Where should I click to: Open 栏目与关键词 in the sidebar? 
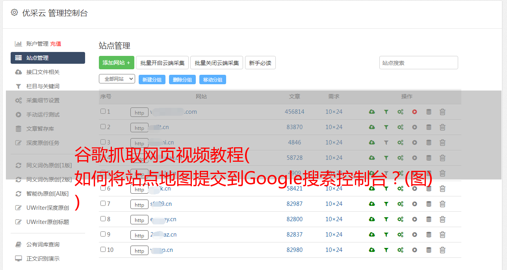click(43, 86)
